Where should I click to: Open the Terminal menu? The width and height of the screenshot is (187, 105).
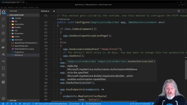[31, 8]
